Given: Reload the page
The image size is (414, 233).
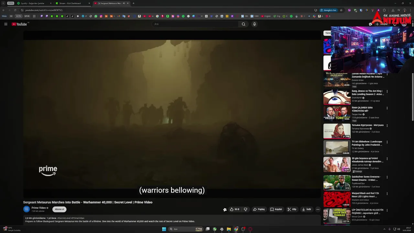Looking at the screenshot, I should tap(15, 10).
